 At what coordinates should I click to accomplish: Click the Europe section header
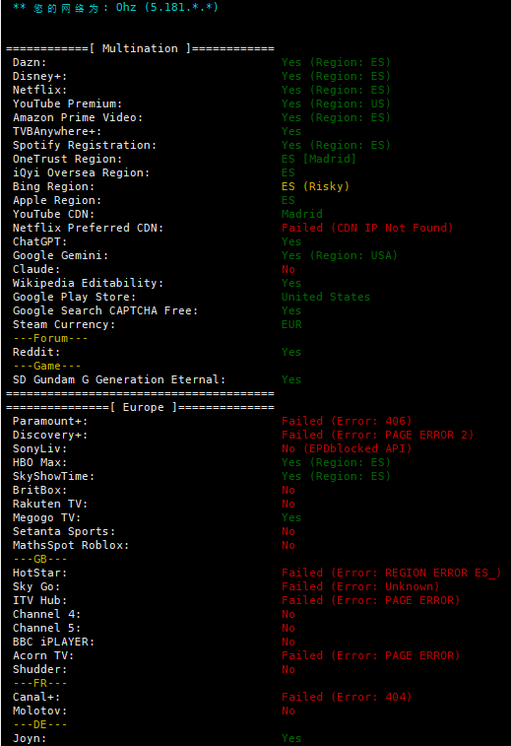click(140, 407)
